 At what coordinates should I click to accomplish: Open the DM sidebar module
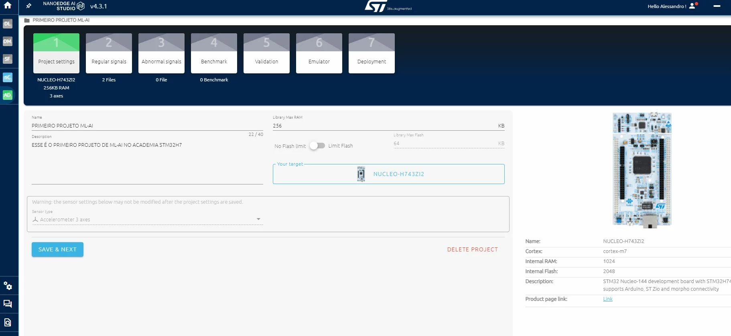pos(8,41)
